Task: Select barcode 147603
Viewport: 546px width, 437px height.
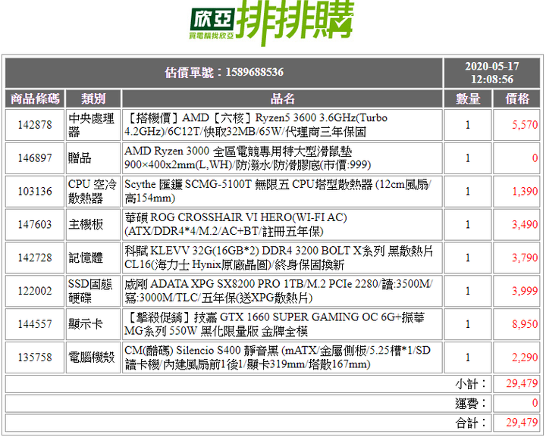Action: click(x=35, y=225)
